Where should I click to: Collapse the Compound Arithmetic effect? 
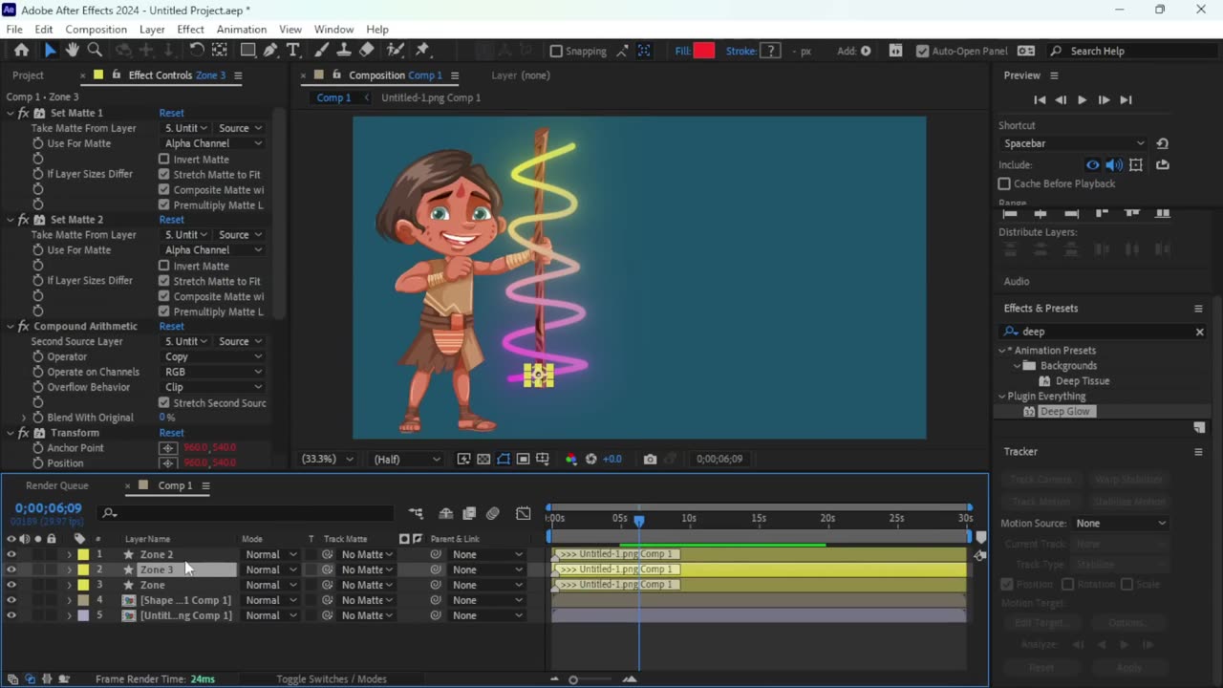pos(11,327)
